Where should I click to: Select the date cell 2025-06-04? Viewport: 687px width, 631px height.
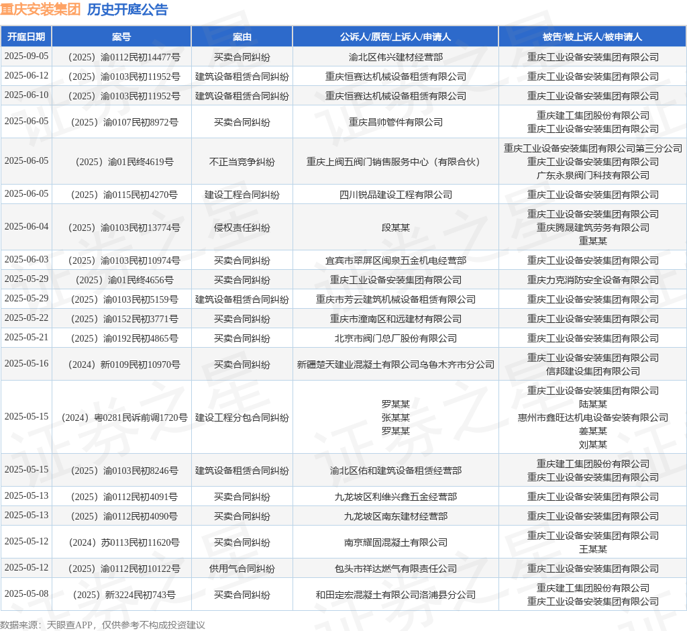point(26,227)
